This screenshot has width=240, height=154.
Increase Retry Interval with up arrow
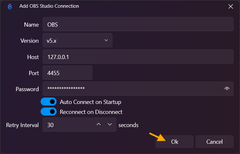(x=99, y=124)
